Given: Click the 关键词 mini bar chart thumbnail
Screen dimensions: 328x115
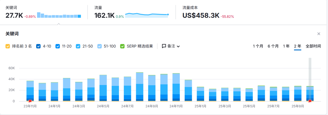Looking at the screenshot, I should coord(59,15).
